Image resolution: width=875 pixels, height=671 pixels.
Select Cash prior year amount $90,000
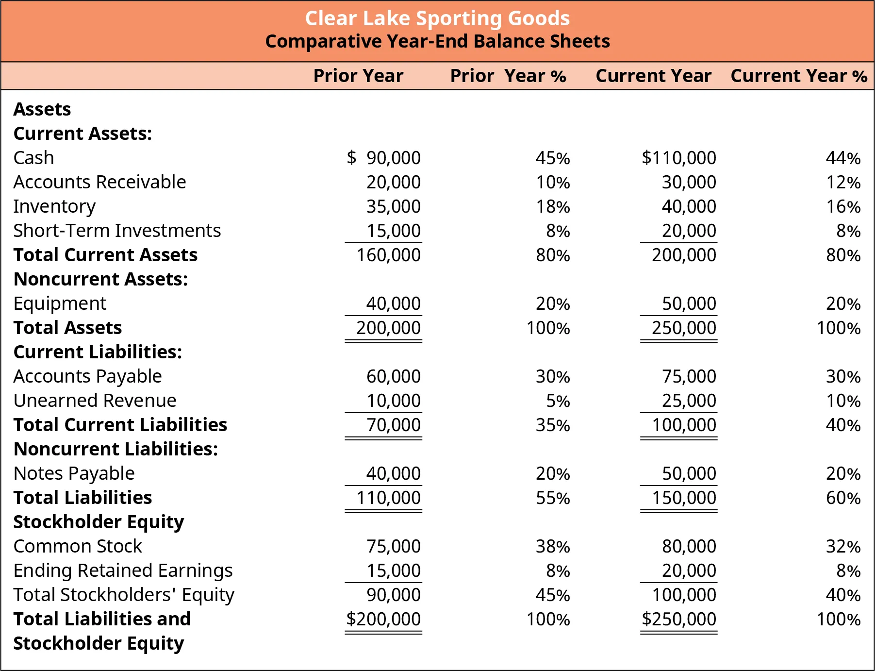pos(384,158)
